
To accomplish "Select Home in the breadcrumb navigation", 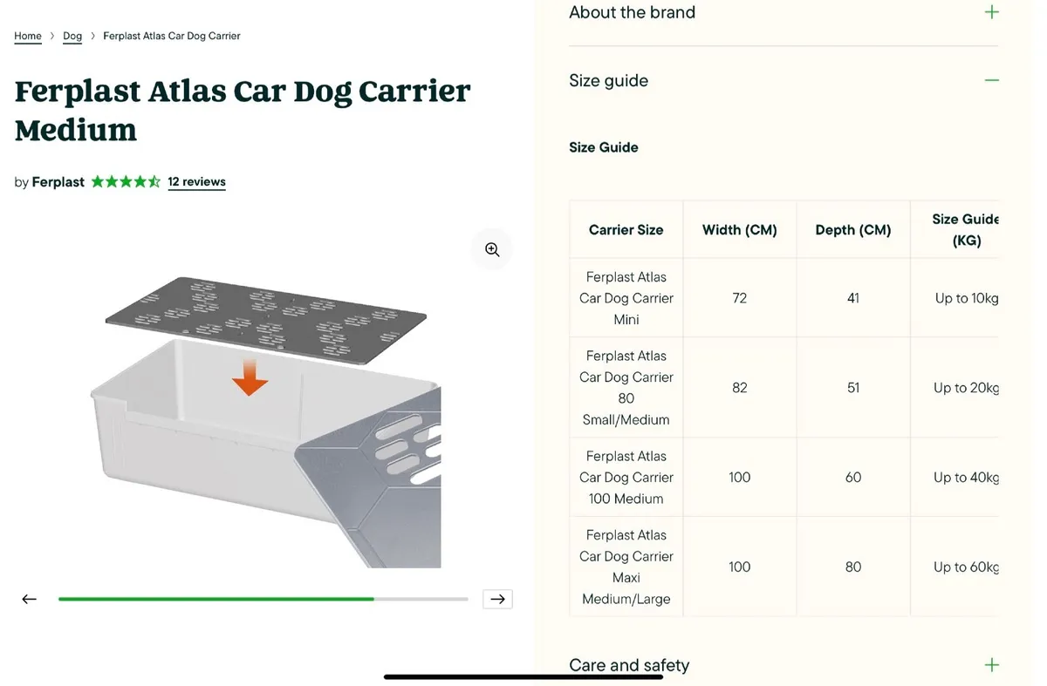I will [27, 36].
